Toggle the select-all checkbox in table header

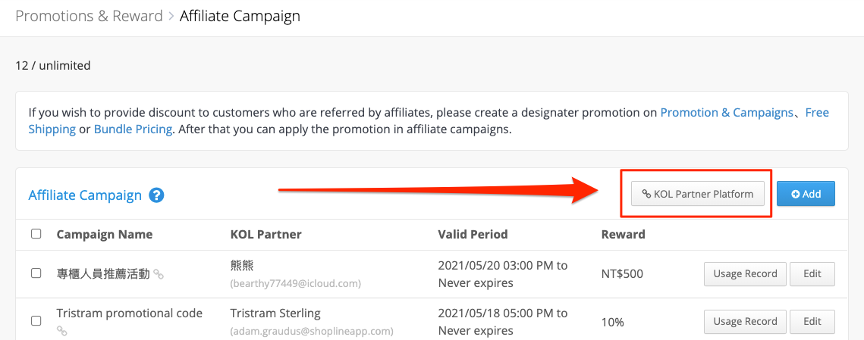coord(36,234)
